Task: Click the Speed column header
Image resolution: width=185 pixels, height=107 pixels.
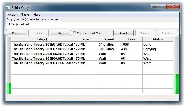Action: click(109, 39)
